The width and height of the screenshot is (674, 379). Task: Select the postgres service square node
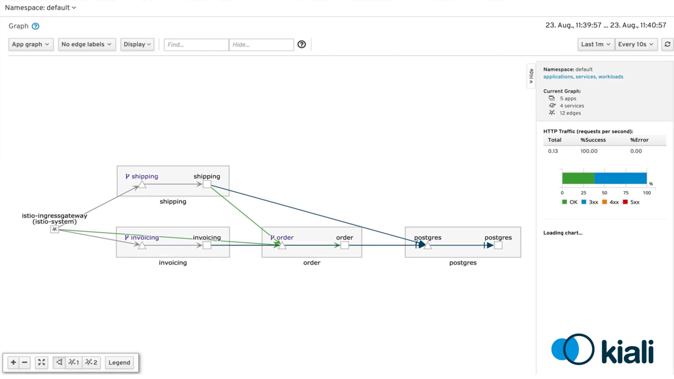(x=498, y=245)
